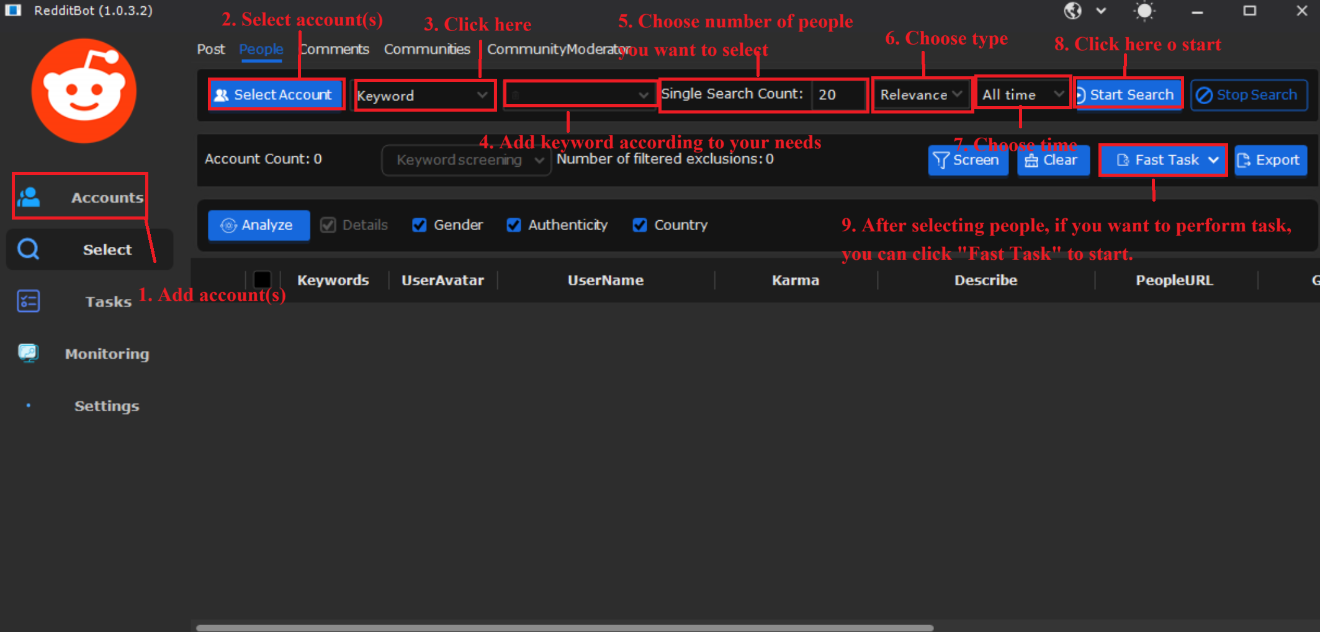Click the Select Account button
Viewport: 1320px width, 632px height.
(276, 95)
